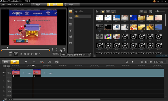Set the mark-in bracket
Screen dimensions: 168x101
point(53,49)
